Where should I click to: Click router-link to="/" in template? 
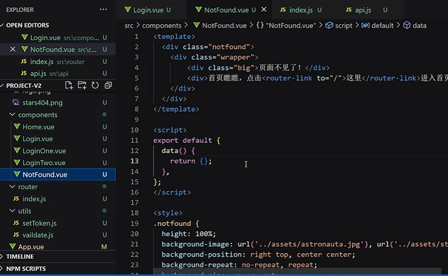tap(304, 78)
